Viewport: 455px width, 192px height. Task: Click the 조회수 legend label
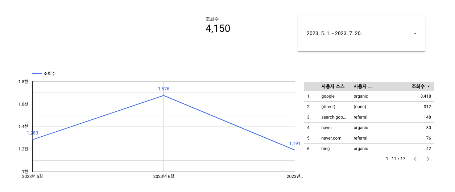coord(50,73)
